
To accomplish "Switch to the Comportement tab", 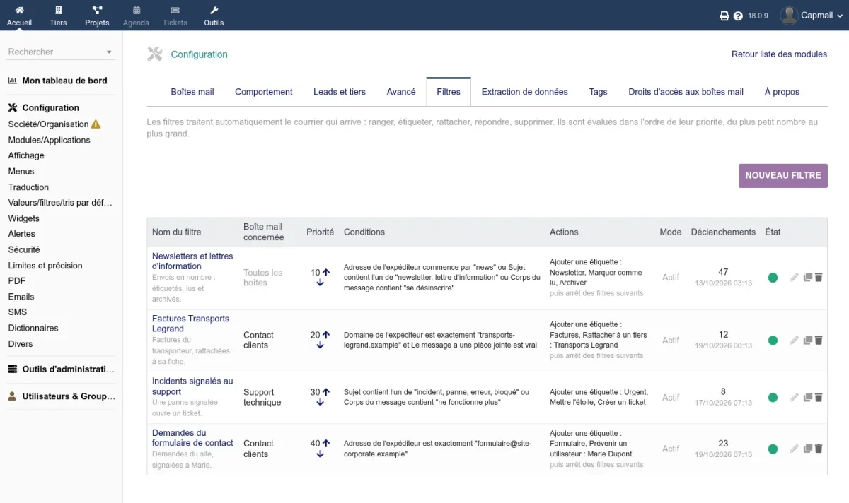I will (x=264, y=92).
